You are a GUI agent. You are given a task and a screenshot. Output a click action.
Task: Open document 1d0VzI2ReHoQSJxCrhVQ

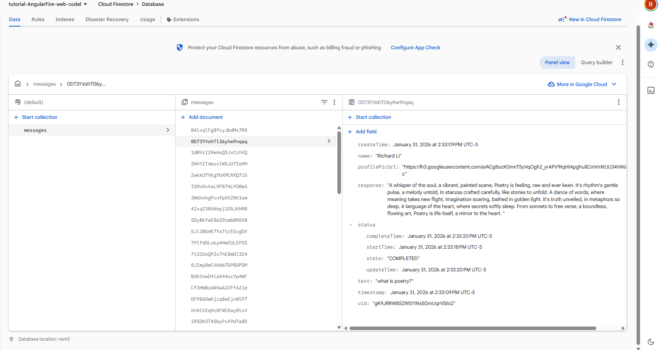[x=219, y=153]
